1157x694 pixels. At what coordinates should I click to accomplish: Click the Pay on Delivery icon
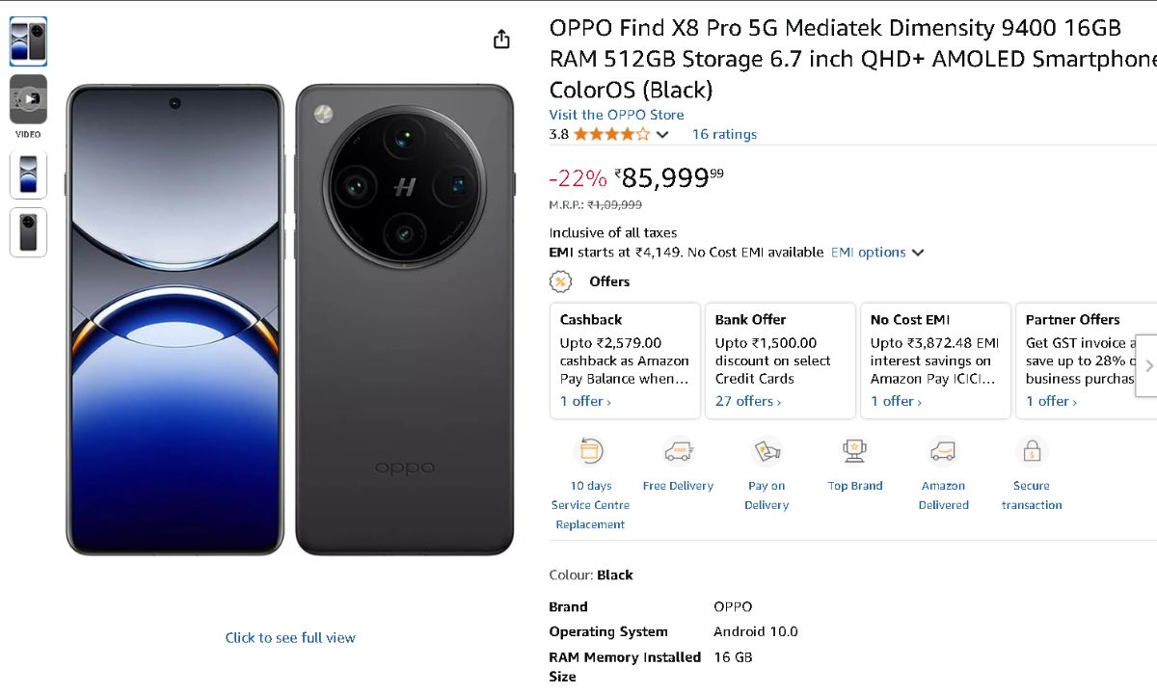click(x=767, y=451)
